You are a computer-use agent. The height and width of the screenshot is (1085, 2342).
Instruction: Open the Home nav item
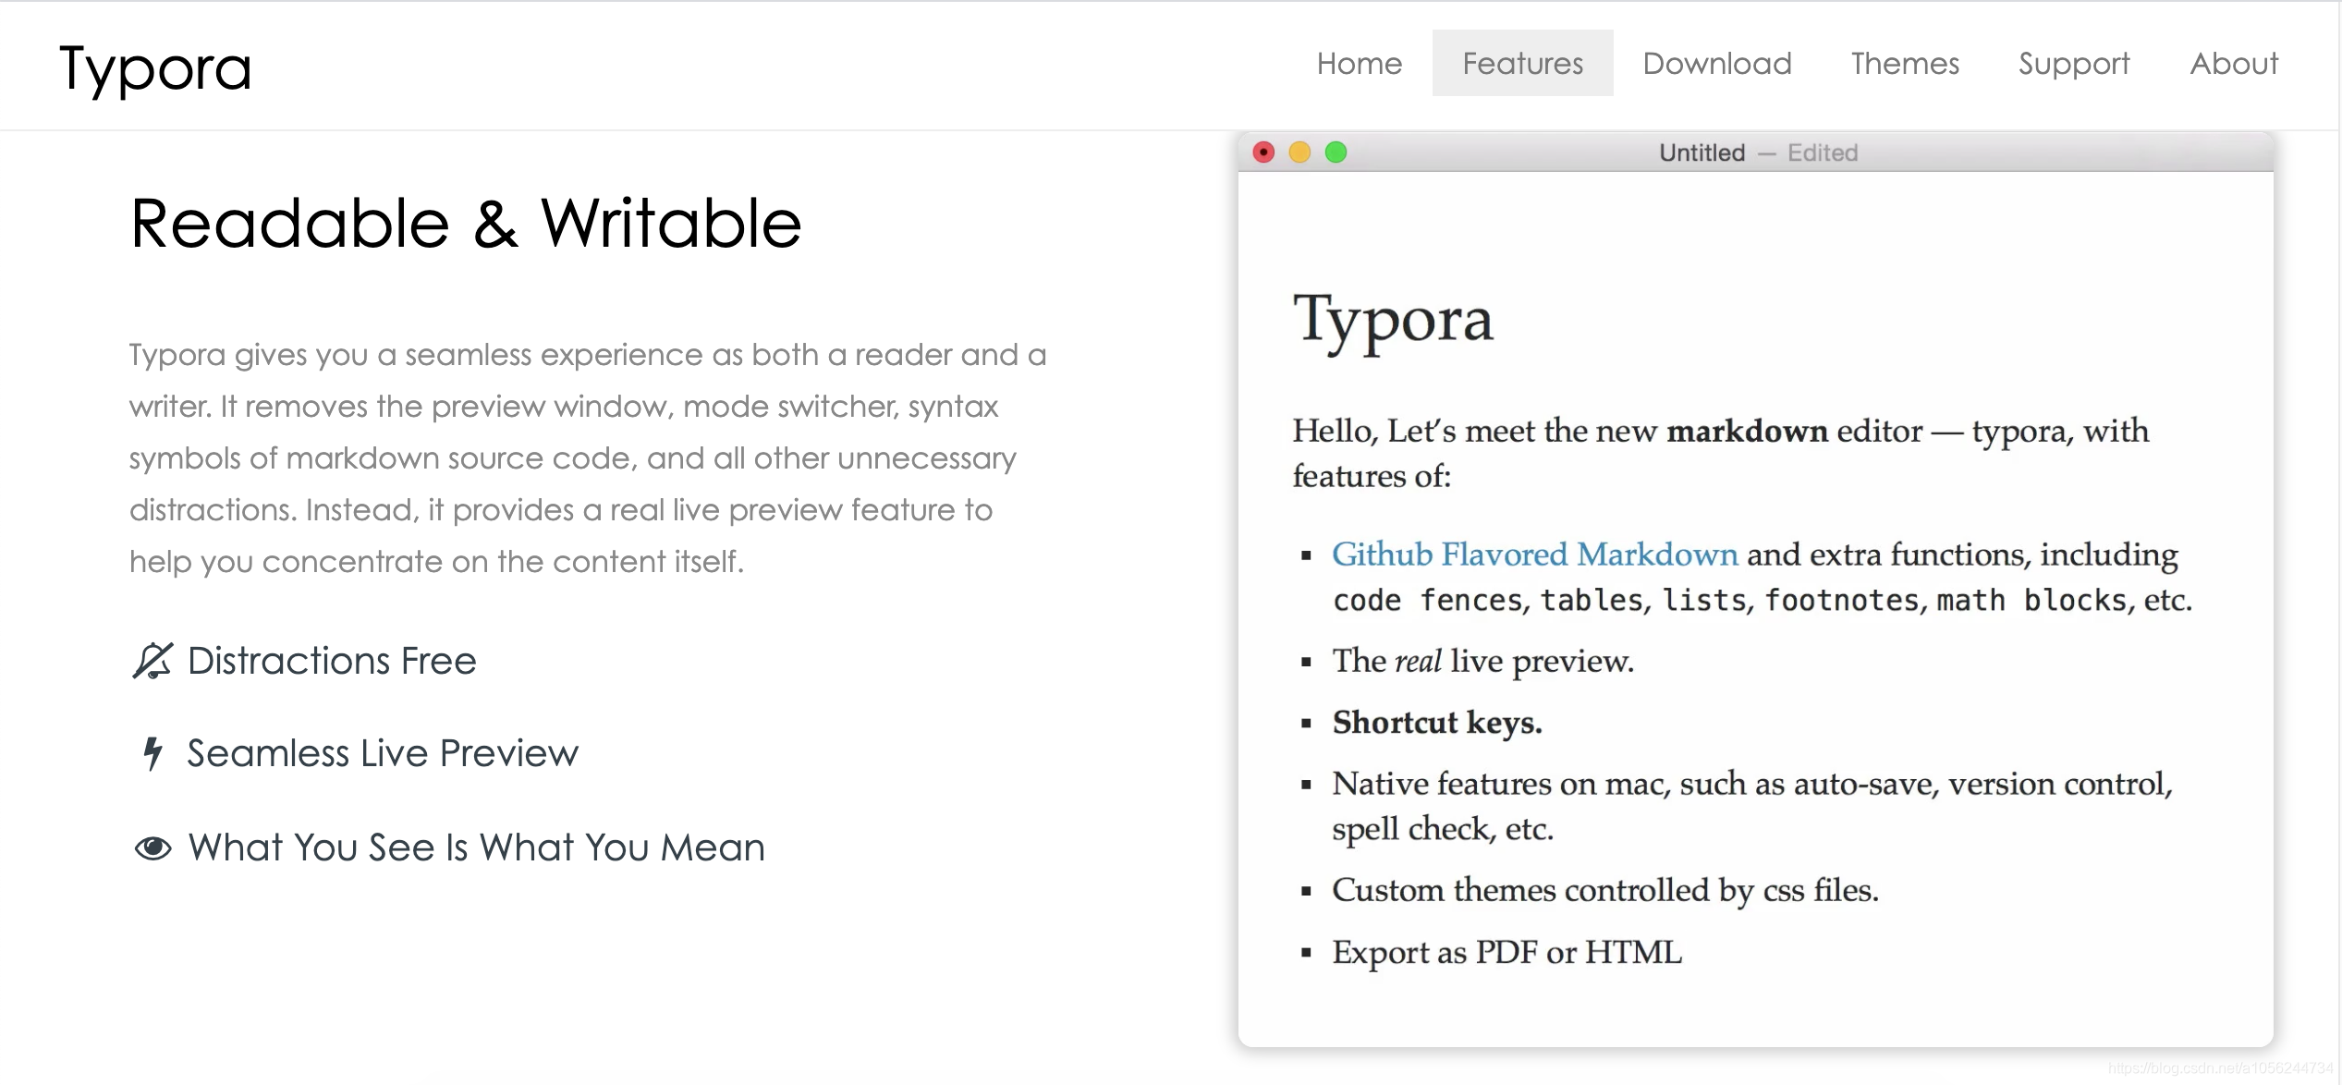click(1360, 63)
